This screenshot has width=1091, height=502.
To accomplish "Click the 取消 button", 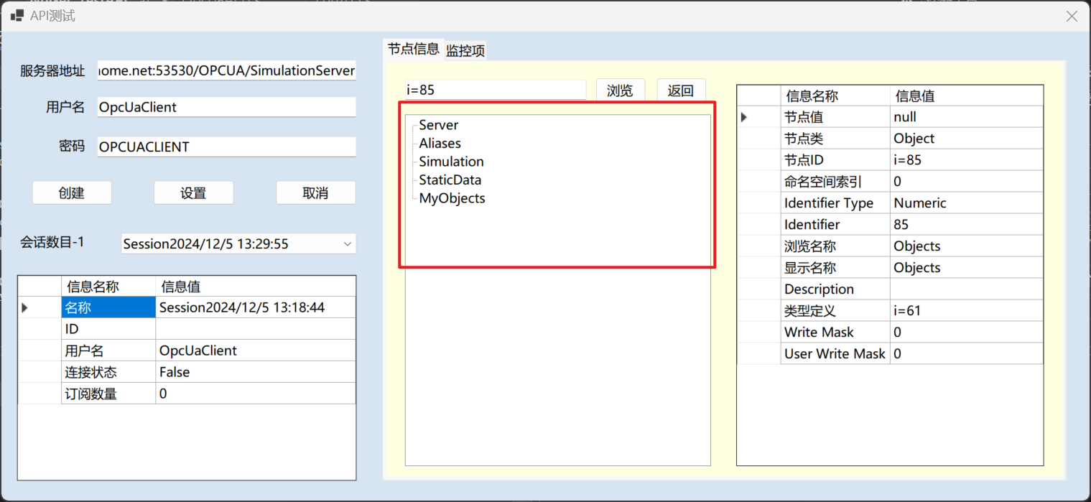I will click(x=316, y=192).
